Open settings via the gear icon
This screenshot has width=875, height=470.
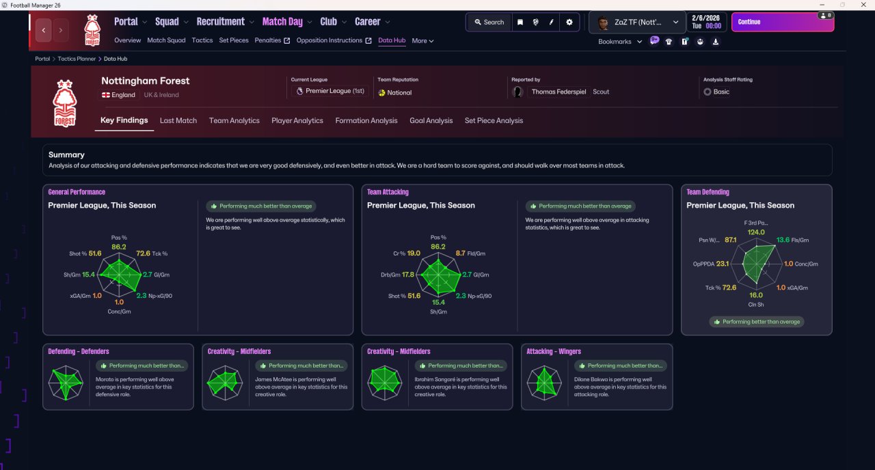point(569,22)
